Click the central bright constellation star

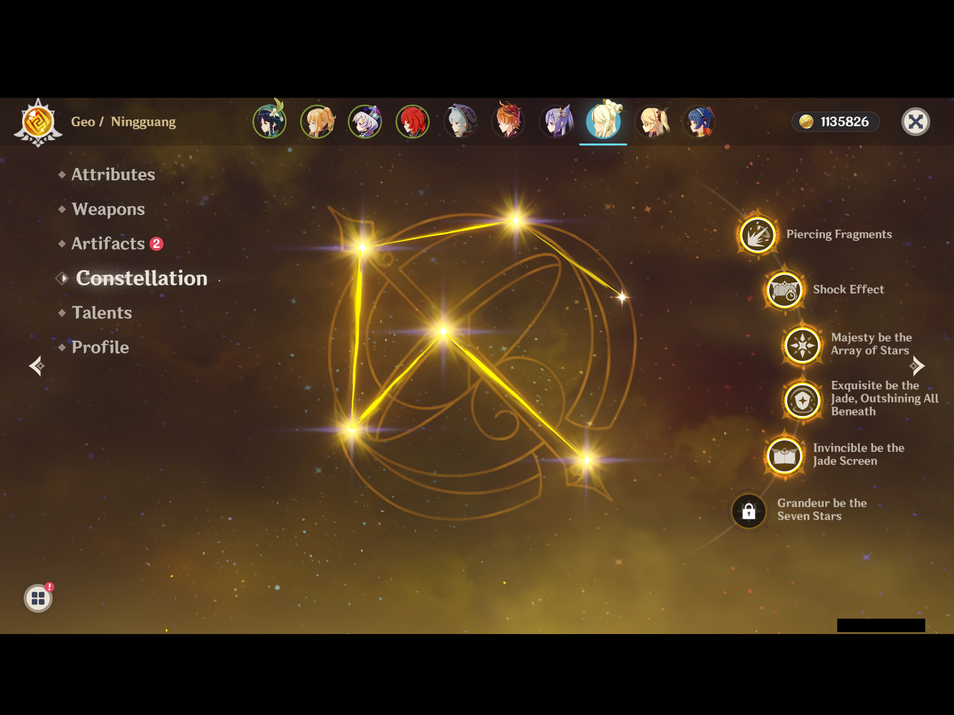tap(443, 332)
